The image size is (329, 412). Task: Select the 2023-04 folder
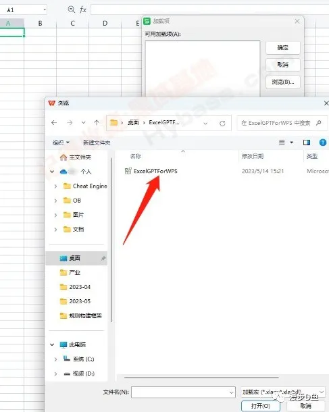point(75,287)
